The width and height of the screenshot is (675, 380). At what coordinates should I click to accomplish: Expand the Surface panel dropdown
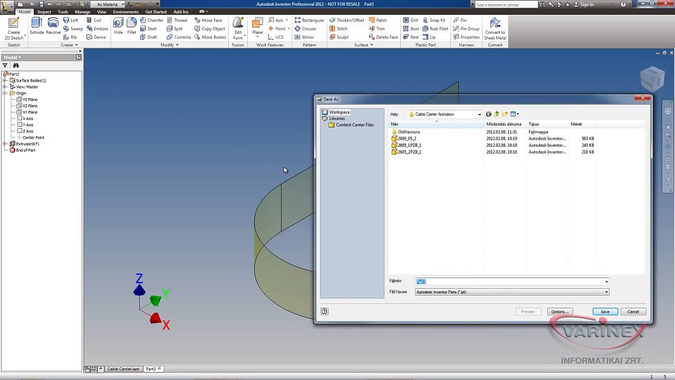click(364, 45)
